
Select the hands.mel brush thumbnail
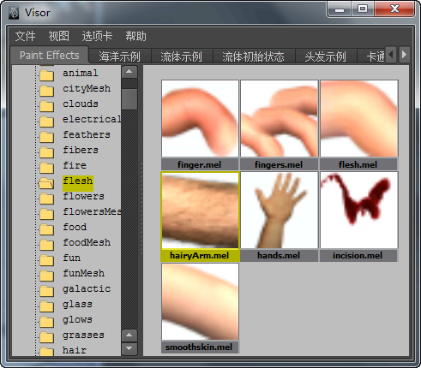tap(280, 211)
